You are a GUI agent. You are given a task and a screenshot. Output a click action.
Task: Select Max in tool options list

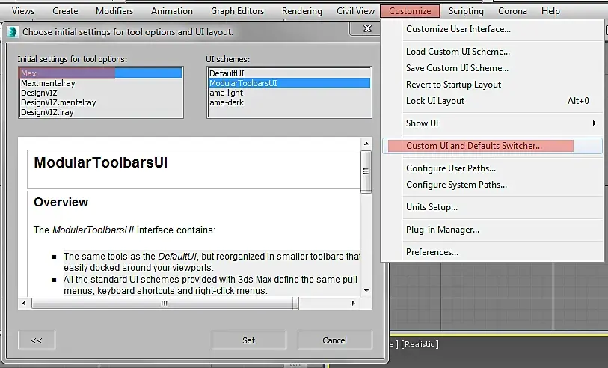100,73
